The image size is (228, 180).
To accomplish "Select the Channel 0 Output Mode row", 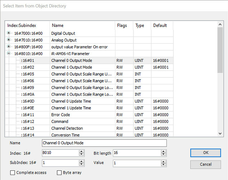I will tap(89, 60).
